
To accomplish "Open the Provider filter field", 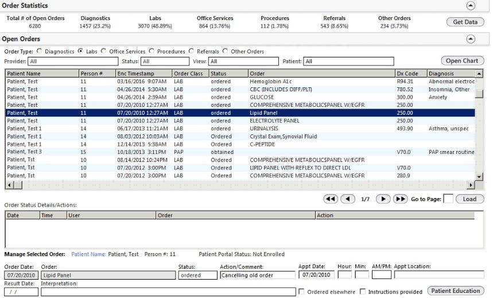I will pos(73,61).
